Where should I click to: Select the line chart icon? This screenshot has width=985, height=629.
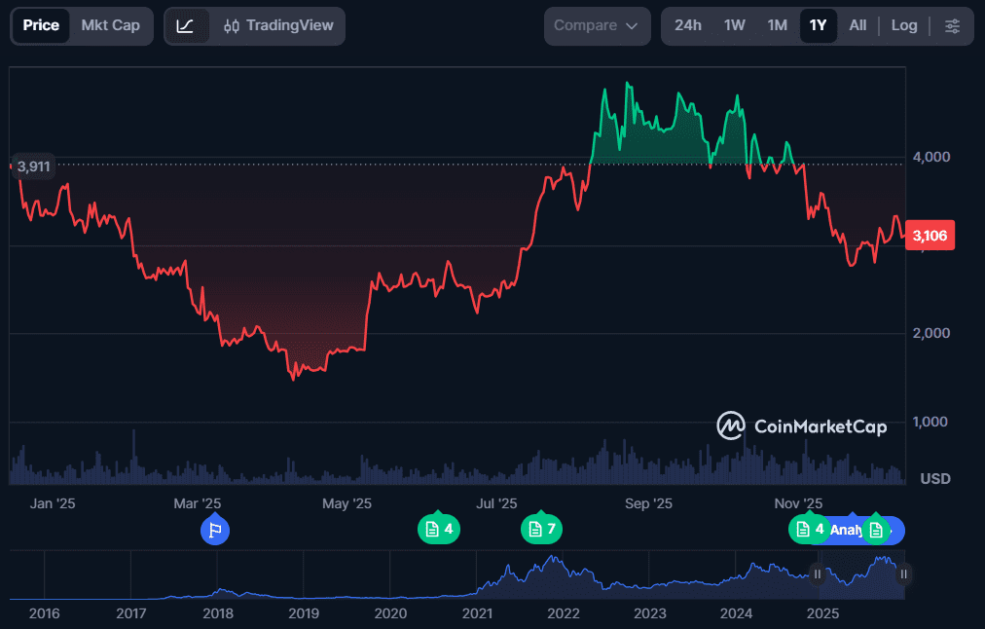click(x=187, y=25)
